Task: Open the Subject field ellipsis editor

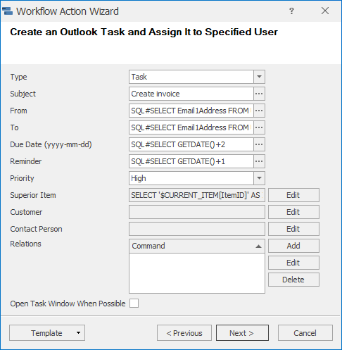Action: pos(259,94)
